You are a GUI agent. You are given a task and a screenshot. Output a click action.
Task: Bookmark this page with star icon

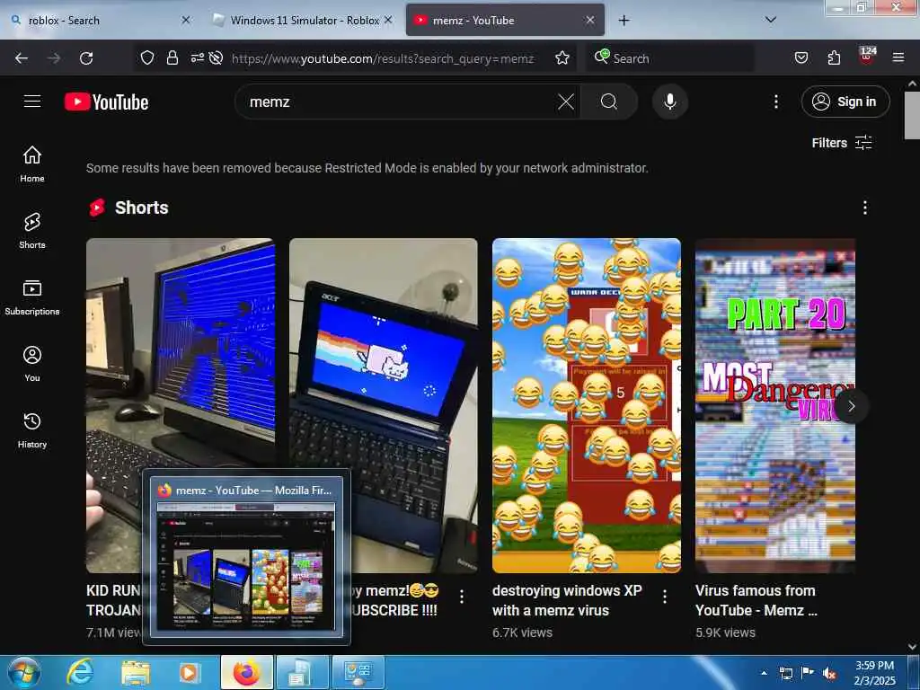[x=562, y=57]
